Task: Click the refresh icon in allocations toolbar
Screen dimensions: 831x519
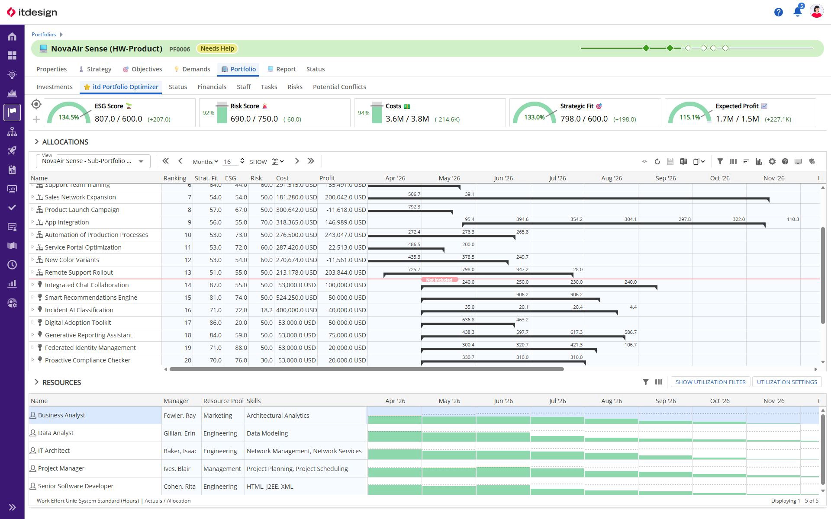Action: pyautogui.click(x=657, y=161)
